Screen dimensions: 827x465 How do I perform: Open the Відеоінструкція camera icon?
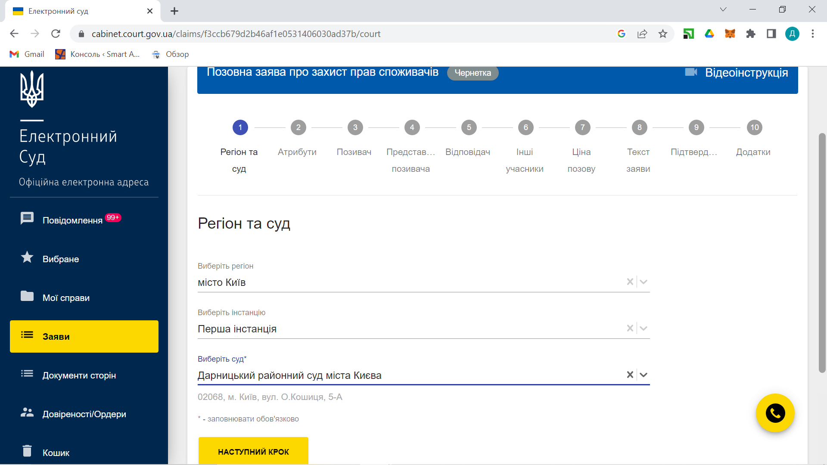691,72
